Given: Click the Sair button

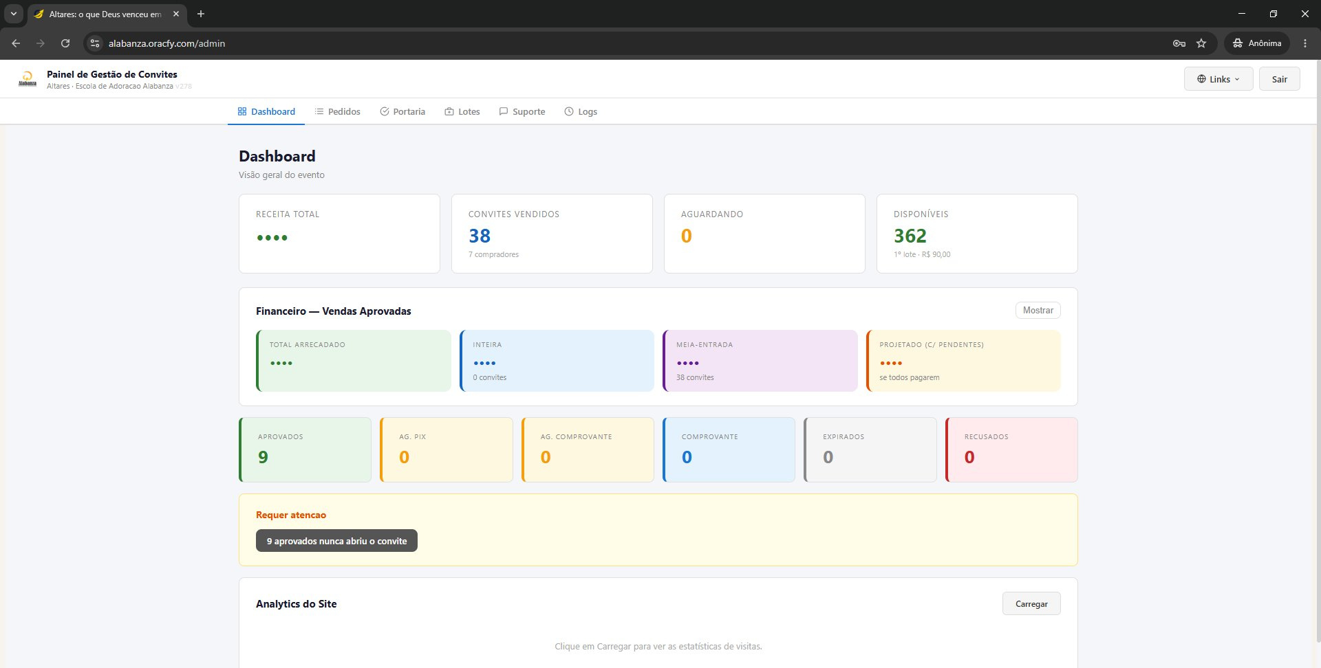Looking at the screenshot, I should tap(1279, 79).
